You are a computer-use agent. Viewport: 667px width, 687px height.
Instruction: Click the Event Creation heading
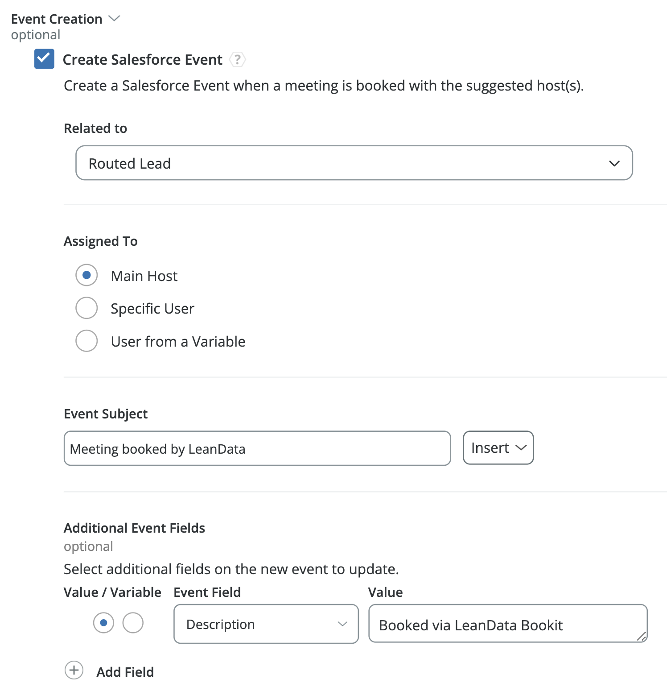(x=57, y=19)
